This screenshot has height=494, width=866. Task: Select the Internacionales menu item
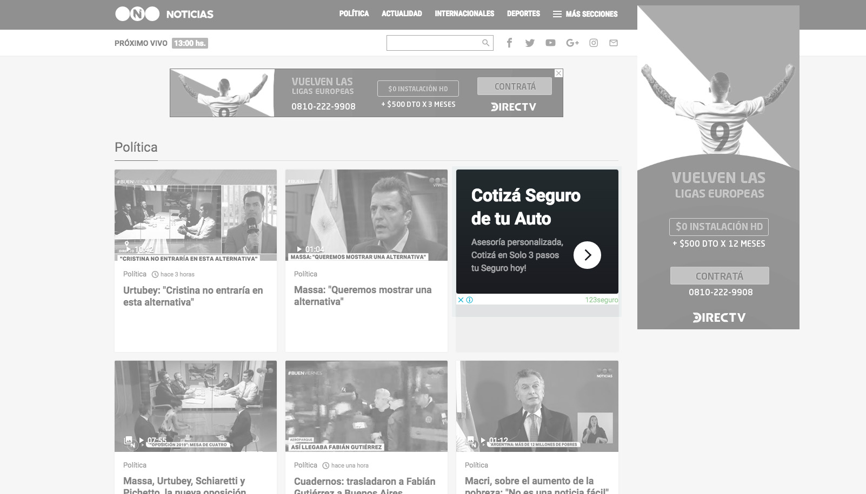[464, 14]
